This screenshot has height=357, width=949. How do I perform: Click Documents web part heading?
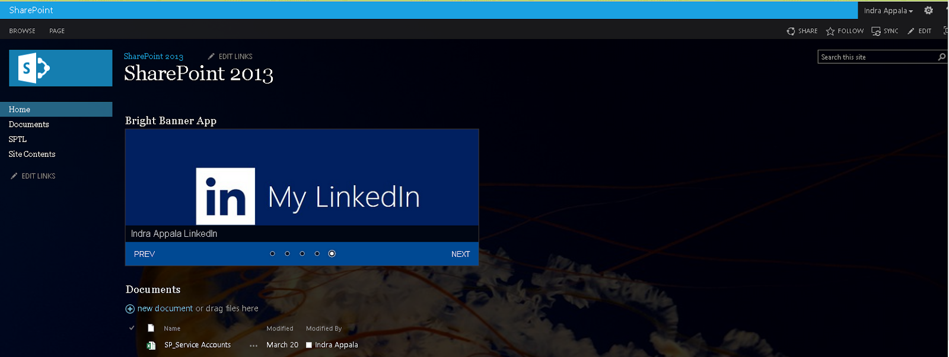153,290
